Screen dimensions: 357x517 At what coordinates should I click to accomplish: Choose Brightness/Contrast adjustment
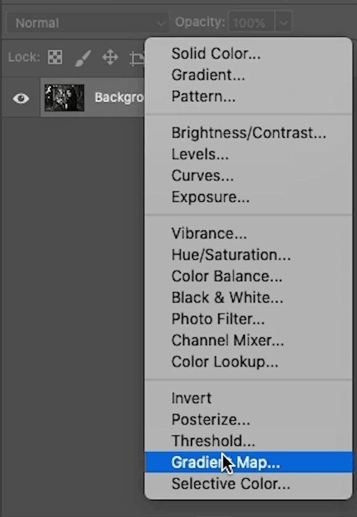click(248, 133)
